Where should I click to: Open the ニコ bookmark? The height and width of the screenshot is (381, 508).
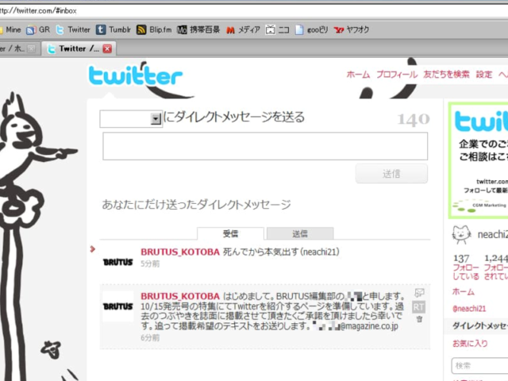pos(277,30)
